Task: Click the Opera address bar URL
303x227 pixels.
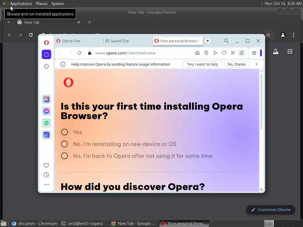Action: click(125, 53)
